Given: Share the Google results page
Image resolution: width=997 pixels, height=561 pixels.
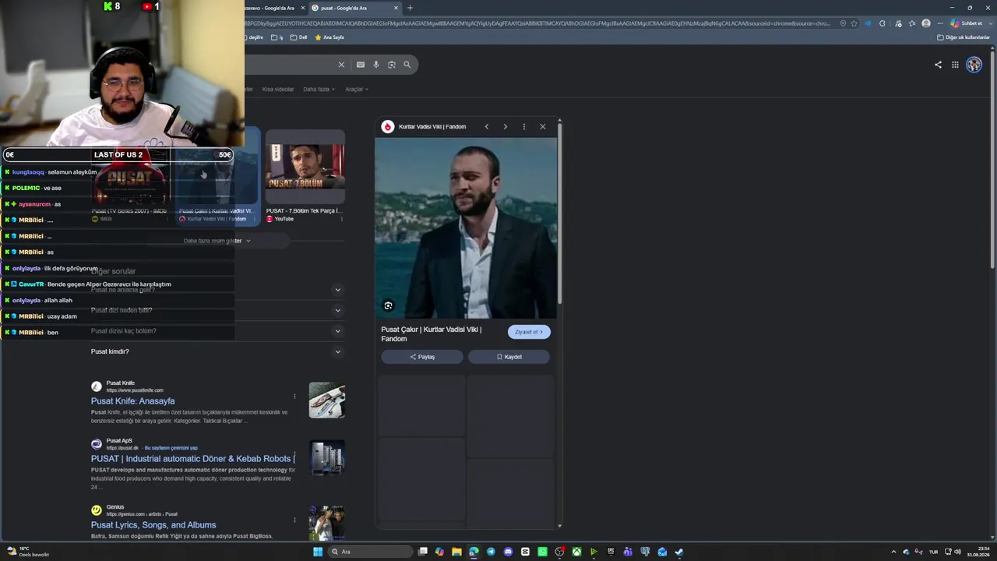Looking at the screenshot, I should 938,65.
